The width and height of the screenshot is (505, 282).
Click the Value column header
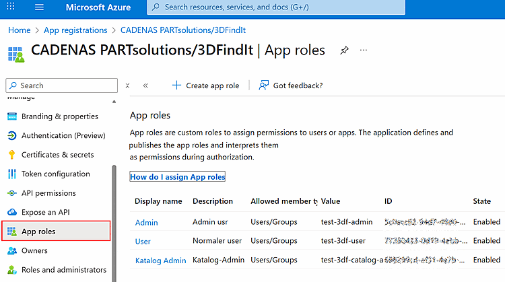[331, 201]
